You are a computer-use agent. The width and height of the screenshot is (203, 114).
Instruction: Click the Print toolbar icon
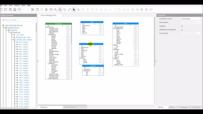coord(15,9)
